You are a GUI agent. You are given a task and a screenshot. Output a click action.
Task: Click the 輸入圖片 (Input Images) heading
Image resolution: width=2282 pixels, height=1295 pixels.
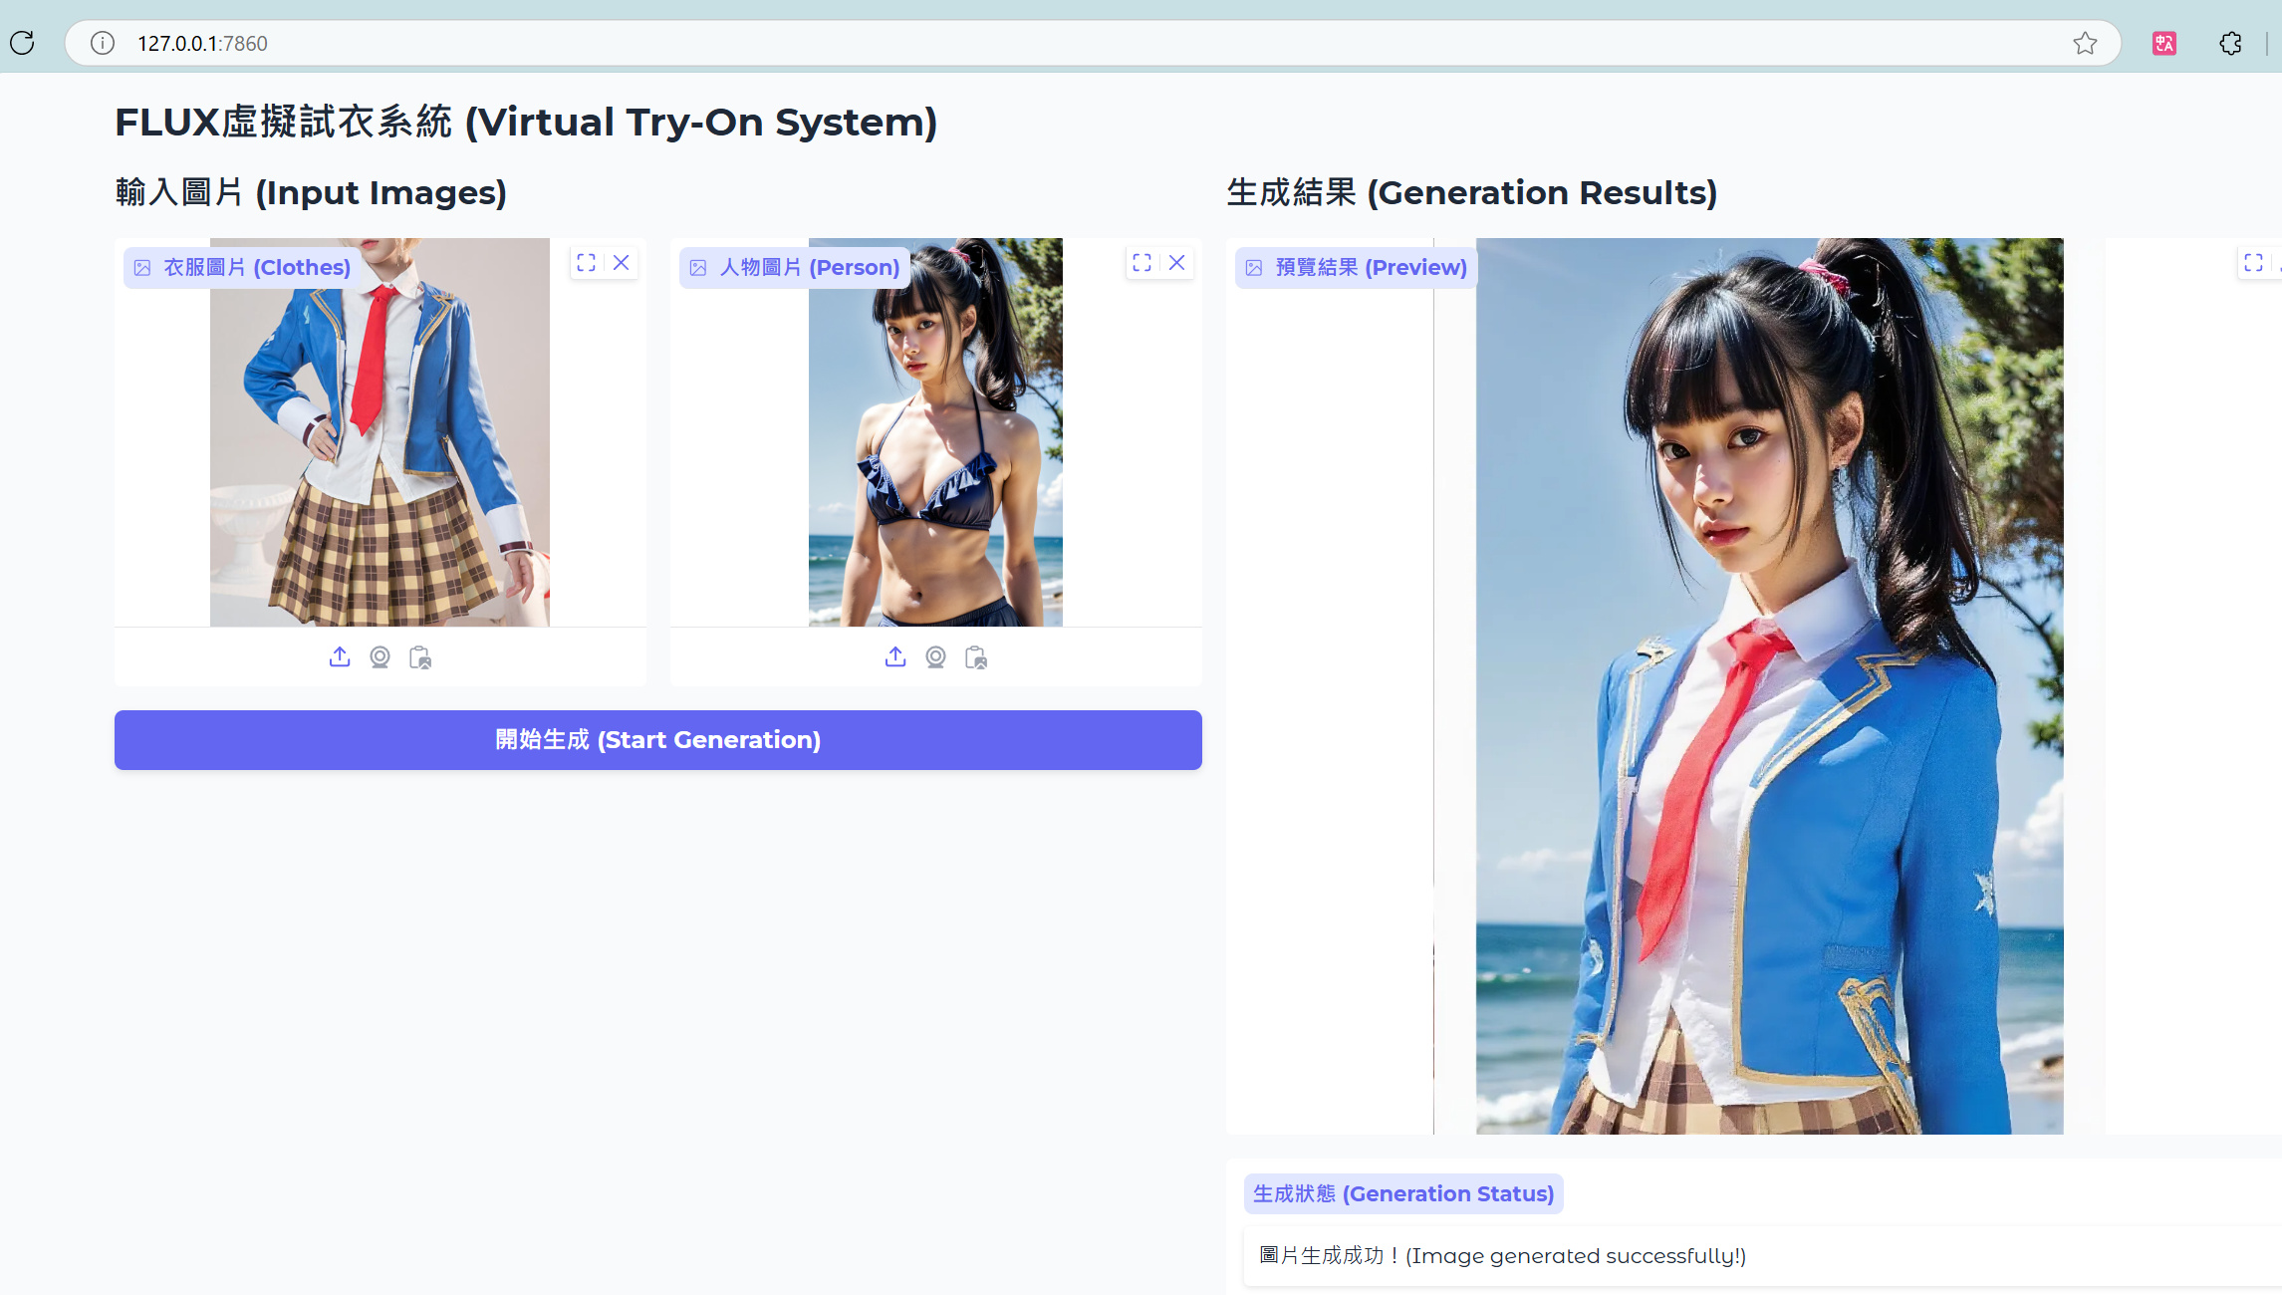click(311, 192)
